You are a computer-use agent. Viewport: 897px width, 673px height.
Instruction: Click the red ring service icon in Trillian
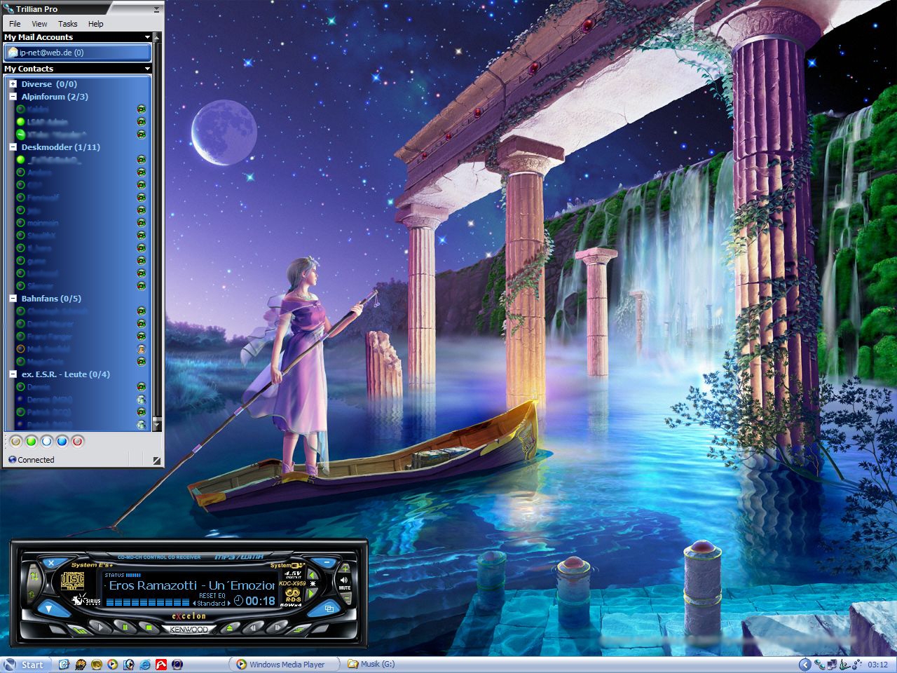click(77, 441)
